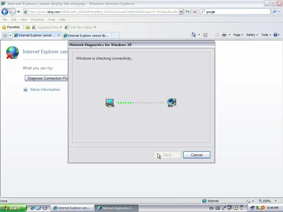283x212 pixels.
Task: Click the blue Help question icon
Action: pos(276,35)
